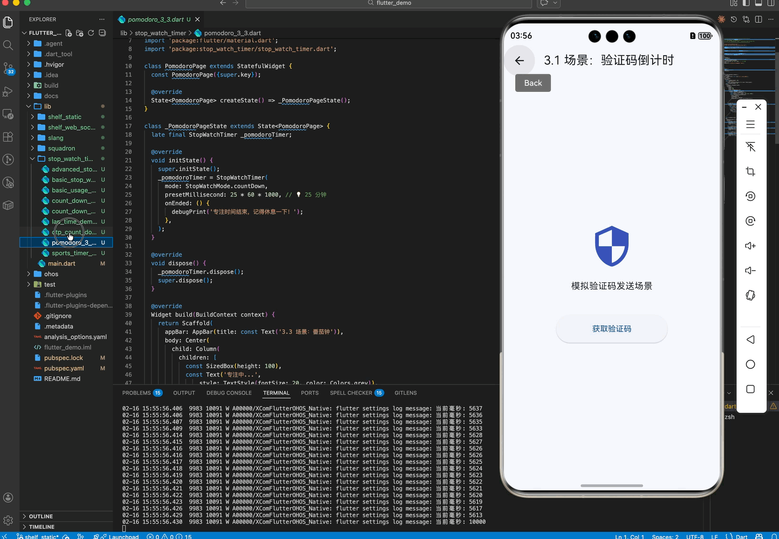Screen dimensions: 779x539
Task: Customize layout icon in title bar
Action: 734,3
